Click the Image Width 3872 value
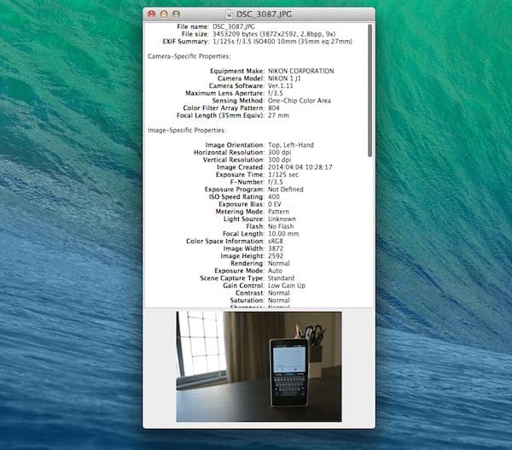The height and width of the screenshot is (450, 512). 276,248
